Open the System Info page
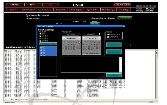The image size is (167, 105). 92,10
